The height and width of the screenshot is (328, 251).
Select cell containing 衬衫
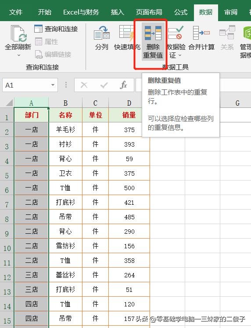point(65,144)
